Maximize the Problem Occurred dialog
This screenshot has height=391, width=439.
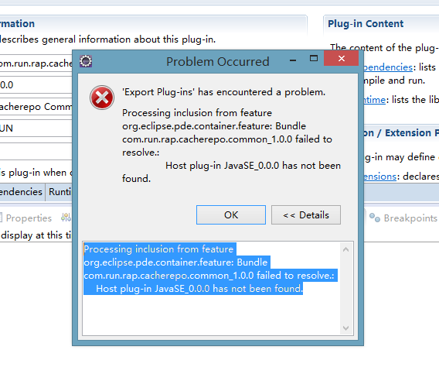click(x=314, y=58)
